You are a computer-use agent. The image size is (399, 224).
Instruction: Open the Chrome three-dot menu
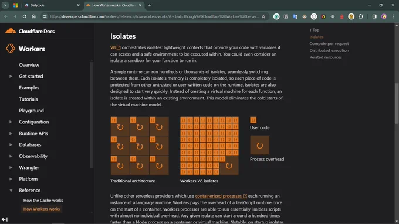pos(393,16)
